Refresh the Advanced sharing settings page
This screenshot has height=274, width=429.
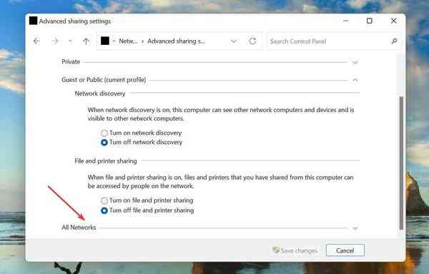click(x=252, y=41)
